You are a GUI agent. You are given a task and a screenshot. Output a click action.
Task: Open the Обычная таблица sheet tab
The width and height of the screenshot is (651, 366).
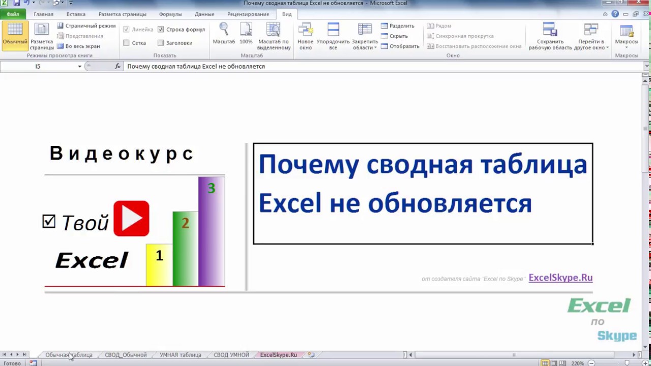click(x=69, y=355)
